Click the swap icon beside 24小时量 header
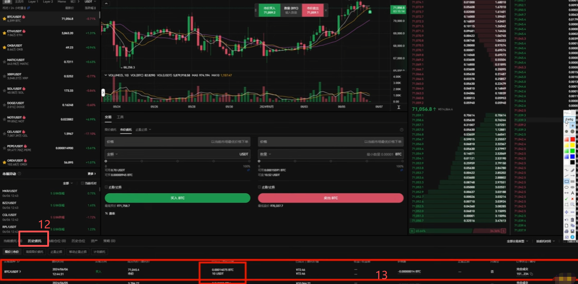 point(29,8)
